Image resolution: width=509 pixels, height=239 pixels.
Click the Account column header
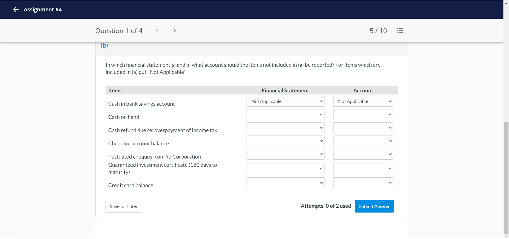click(363, 91)
